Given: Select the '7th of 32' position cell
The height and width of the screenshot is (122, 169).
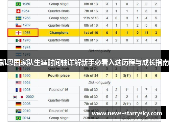Looking at the screenshot, I should [x=91, y=104].
